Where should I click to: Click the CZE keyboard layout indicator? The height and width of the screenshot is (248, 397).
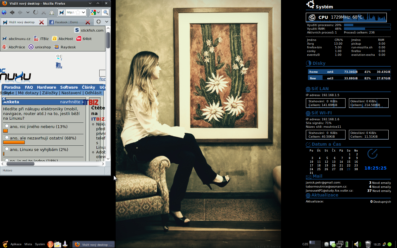(x=305, y=244)
